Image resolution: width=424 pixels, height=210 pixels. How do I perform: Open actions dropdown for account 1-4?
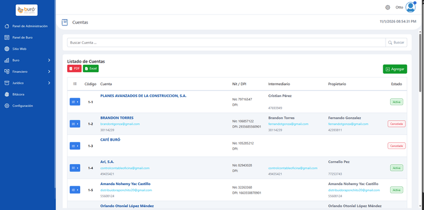(75, 168)
